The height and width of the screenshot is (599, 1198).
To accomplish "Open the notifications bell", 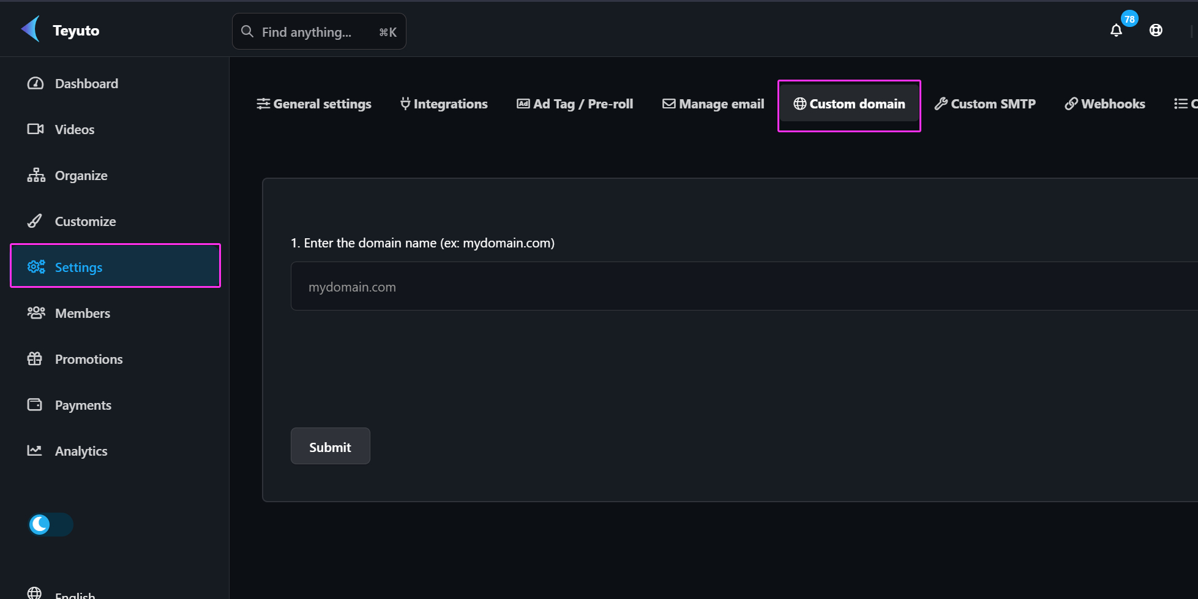I will click(x=1116, y=31).
